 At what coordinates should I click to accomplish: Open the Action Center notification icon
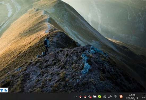click(143, 96)
